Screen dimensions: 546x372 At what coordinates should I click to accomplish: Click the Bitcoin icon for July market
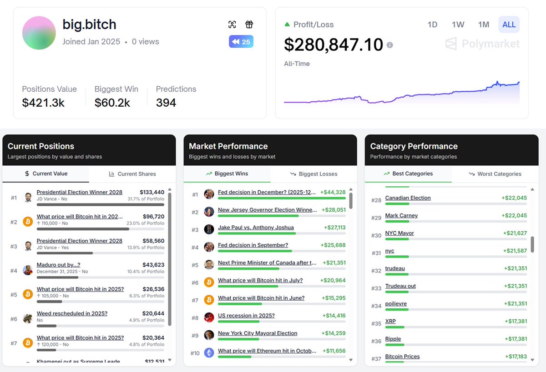tap(209, 283)
